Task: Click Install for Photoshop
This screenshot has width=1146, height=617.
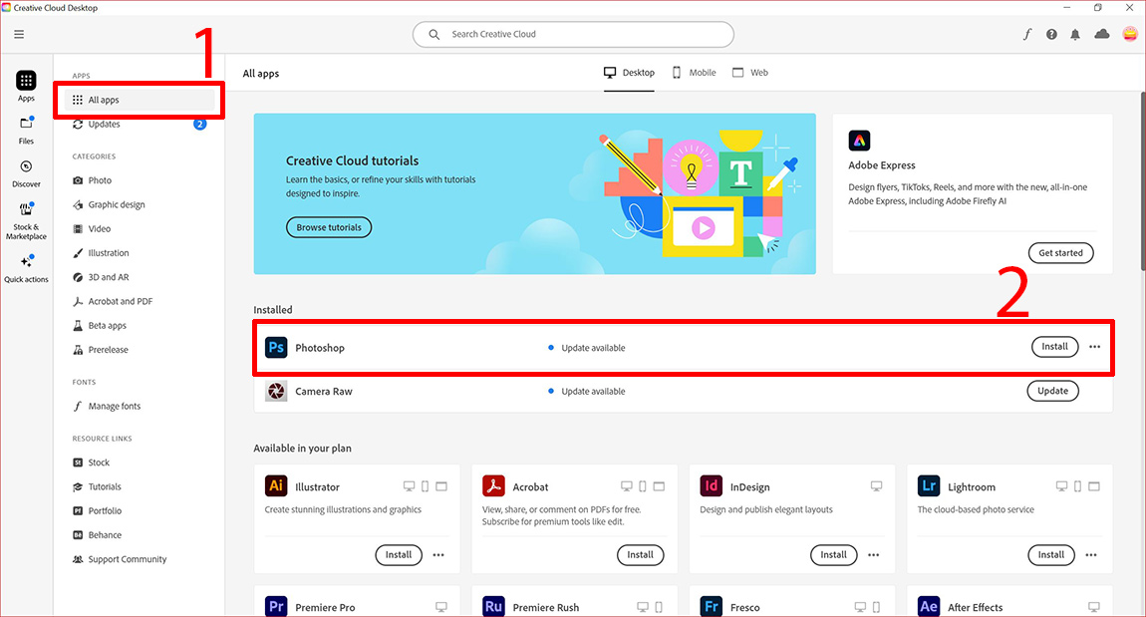Action: coord(1054,347)
